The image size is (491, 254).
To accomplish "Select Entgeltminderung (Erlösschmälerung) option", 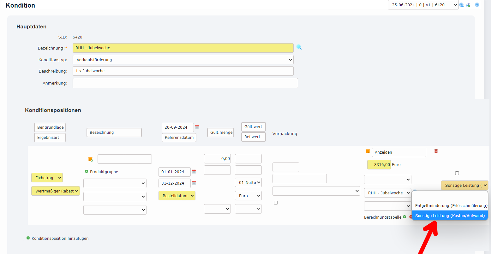I will pyautogui.click(x=451, y=205).
